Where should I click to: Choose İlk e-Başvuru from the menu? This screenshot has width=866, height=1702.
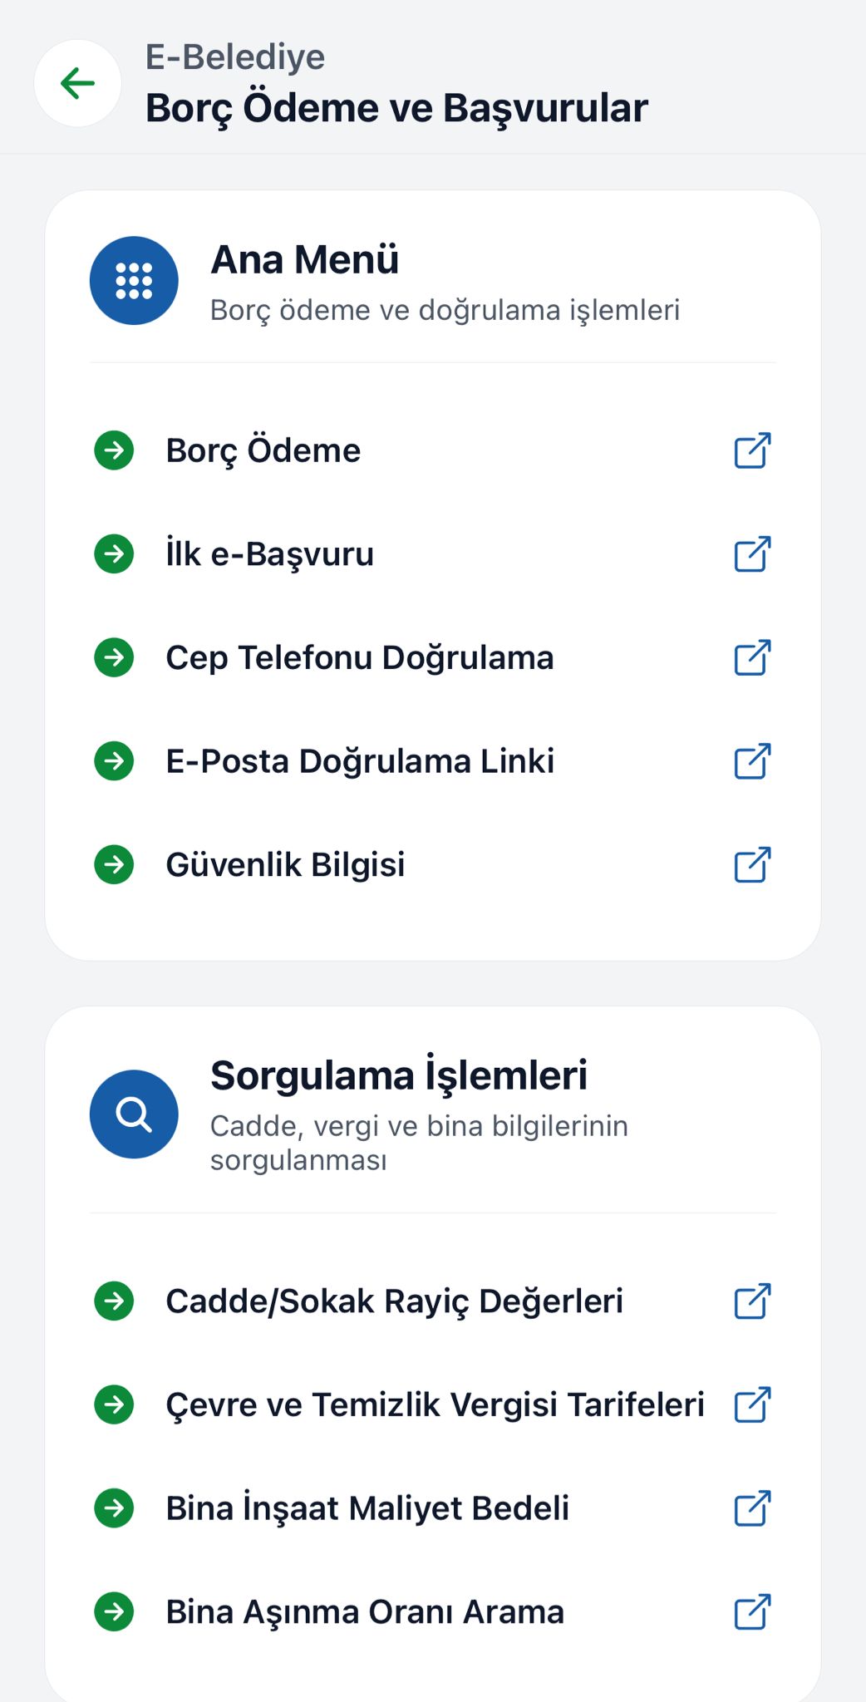(270, 554)
